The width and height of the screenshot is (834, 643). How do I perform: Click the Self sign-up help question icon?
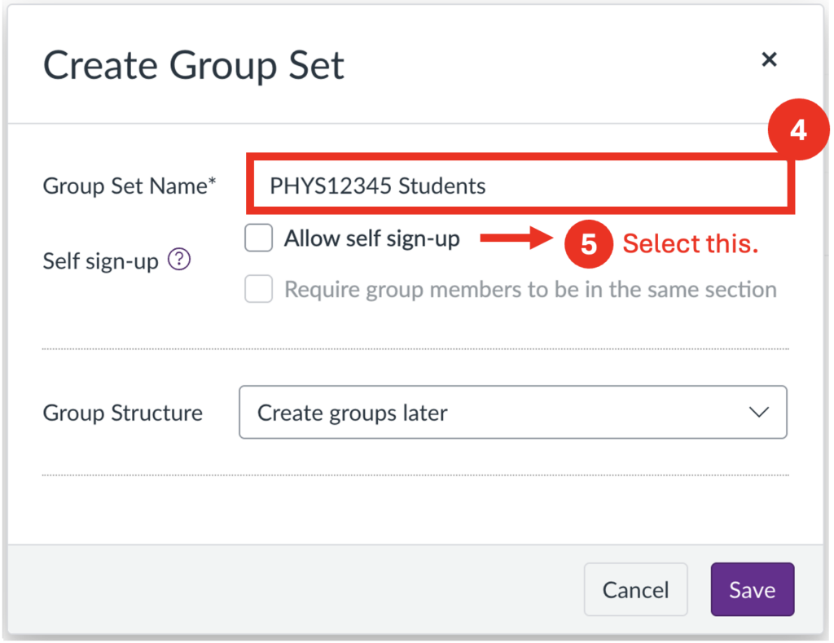pyautogui.click(x=179, y=260)
